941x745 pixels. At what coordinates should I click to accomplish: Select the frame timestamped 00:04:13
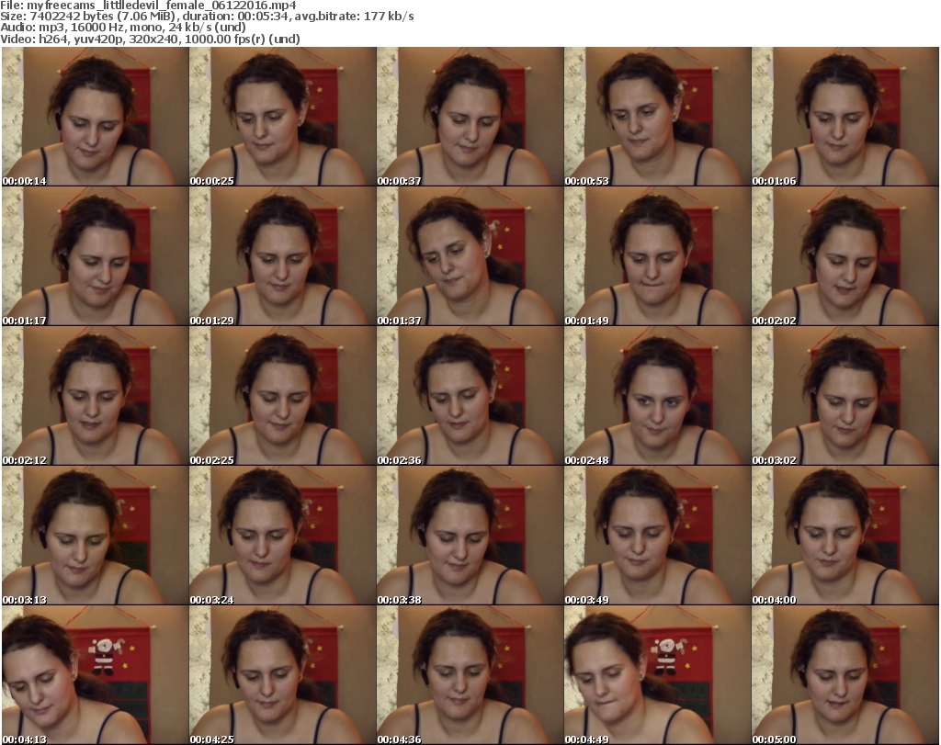94,675
